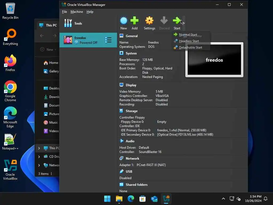Click the USB section header
Screen dimensions: 273x205
click(x=129, y=172)
